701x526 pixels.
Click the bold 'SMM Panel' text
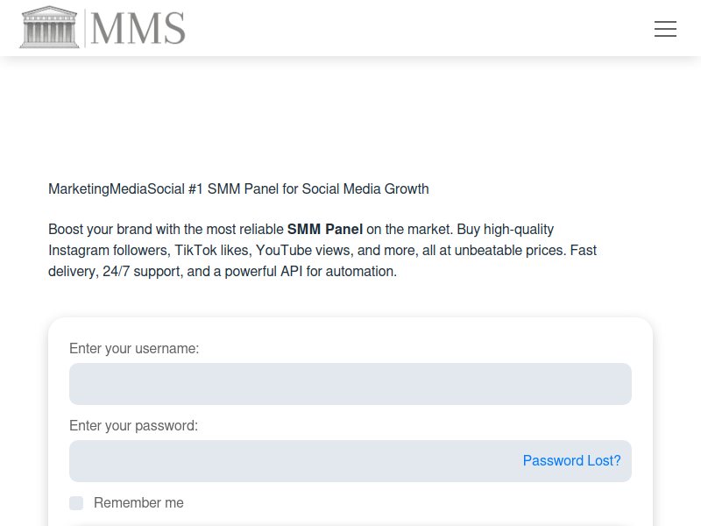coord(325,229)
